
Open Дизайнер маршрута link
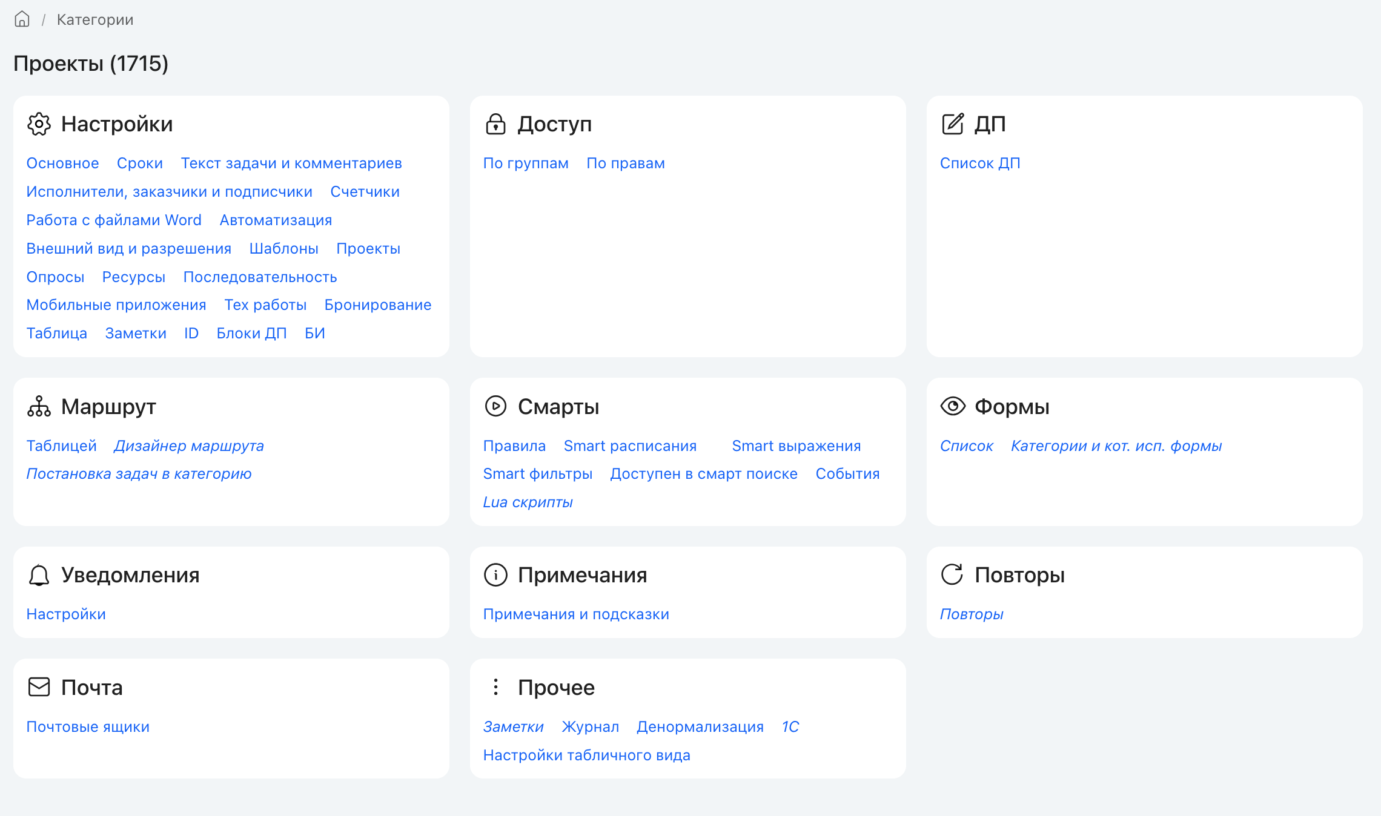(x=189, y=446)
